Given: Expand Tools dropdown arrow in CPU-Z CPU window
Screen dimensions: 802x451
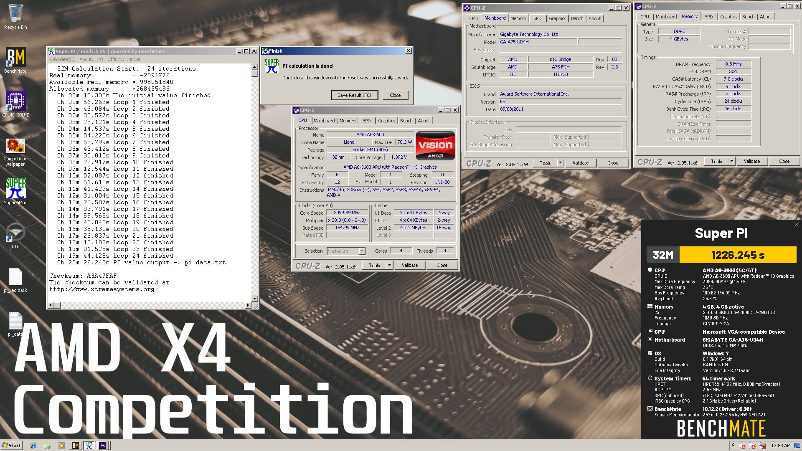Looking at the screenshot, I should [389, 265].
